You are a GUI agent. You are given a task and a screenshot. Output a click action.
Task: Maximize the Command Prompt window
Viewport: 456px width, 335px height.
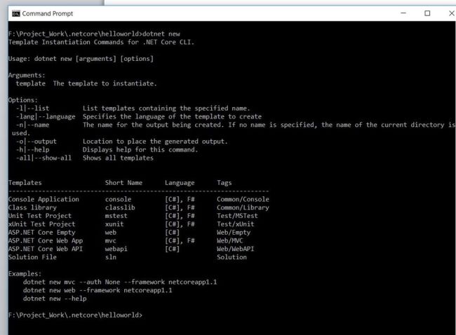pos(427,13)
